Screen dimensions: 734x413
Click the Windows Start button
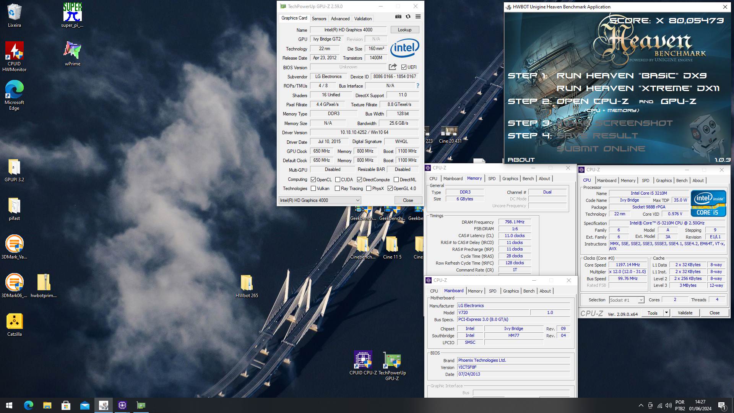[9, 405]
